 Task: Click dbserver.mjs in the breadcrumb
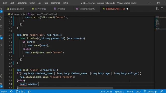tap(18, 14)
